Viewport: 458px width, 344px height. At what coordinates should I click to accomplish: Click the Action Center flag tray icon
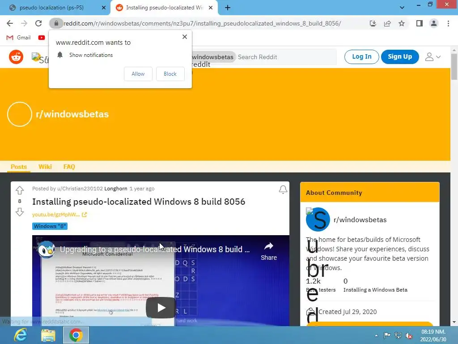pos(387,335)
